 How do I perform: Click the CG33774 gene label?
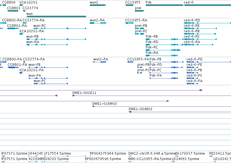pos(30,8)
